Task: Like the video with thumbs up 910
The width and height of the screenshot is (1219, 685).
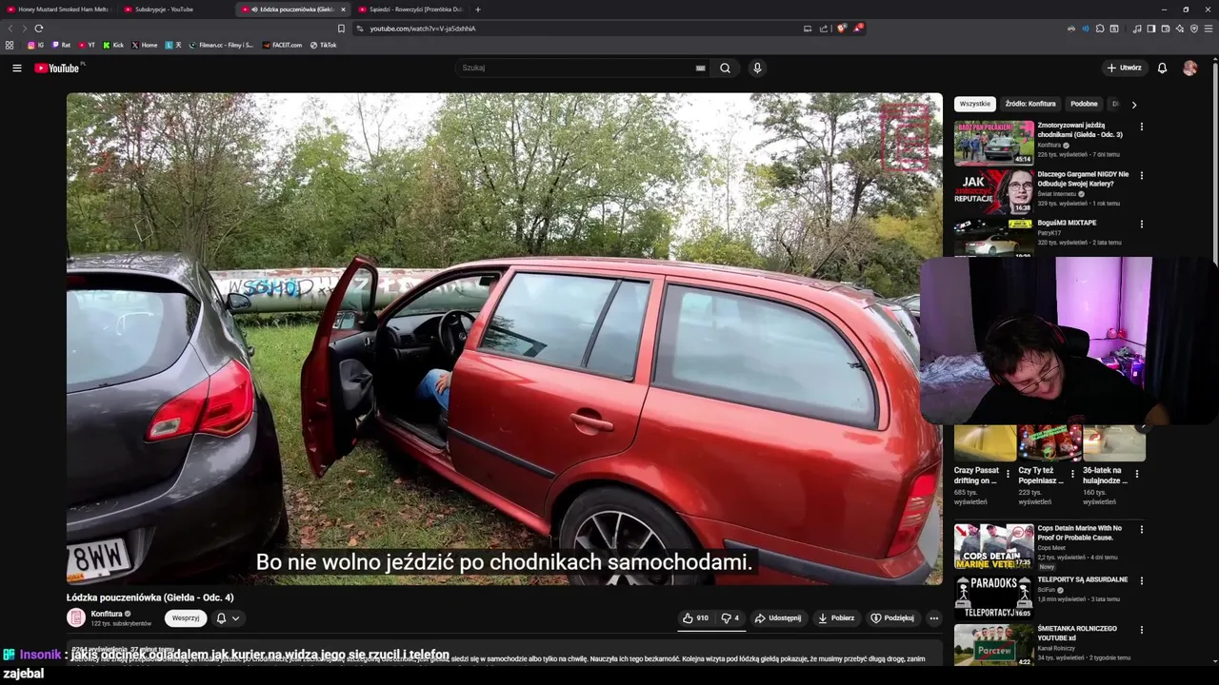Action: pyautogui.click(x=696, y=618)
